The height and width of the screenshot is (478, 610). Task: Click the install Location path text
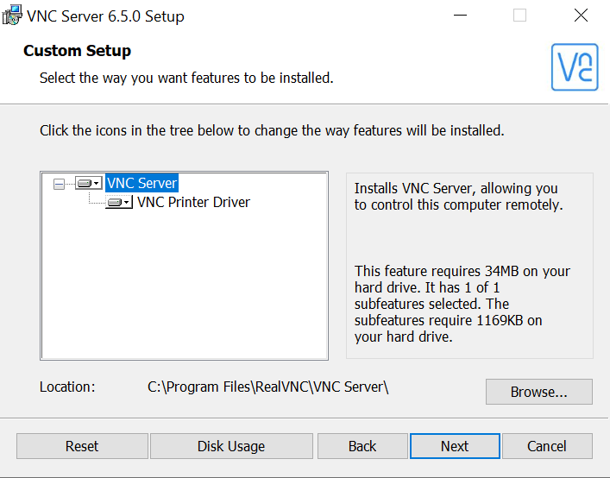coord(267,387)
